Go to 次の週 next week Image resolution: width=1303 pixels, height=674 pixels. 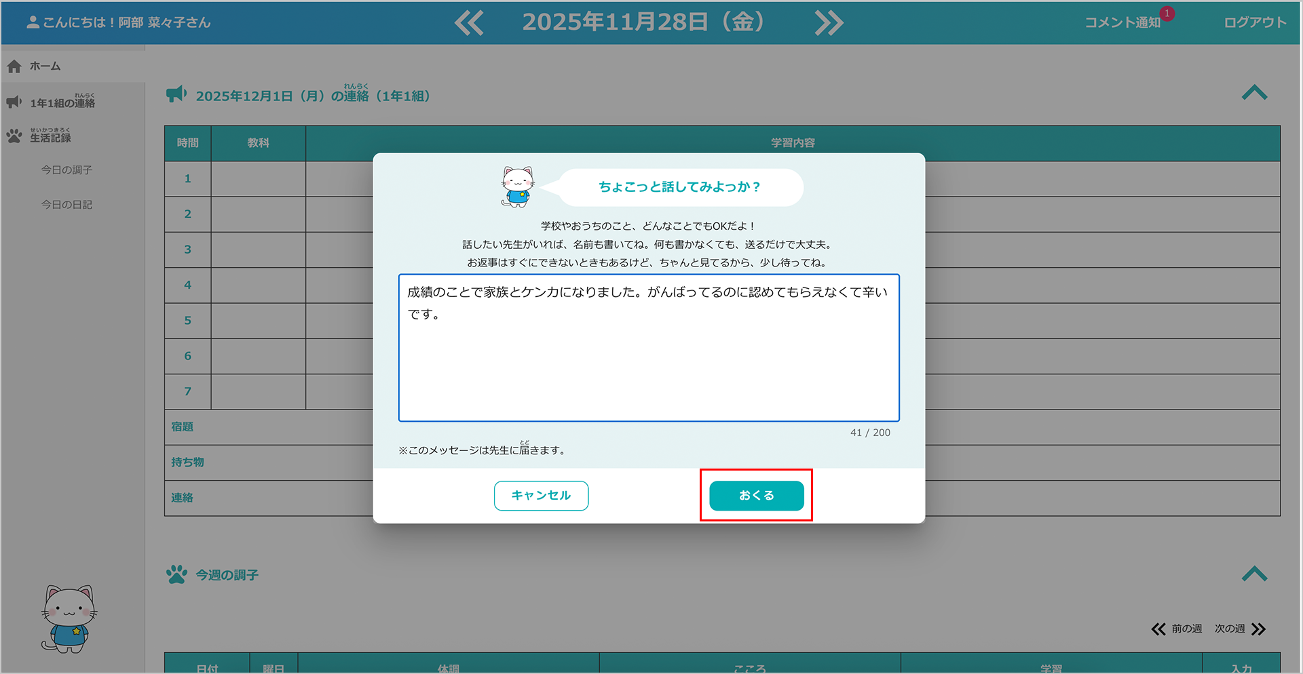[1240, 629]
